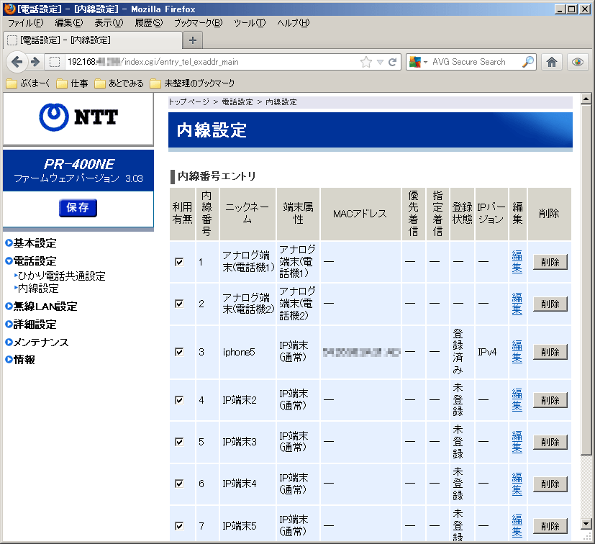Open the ヘルプ menu

tap(294, 23)
